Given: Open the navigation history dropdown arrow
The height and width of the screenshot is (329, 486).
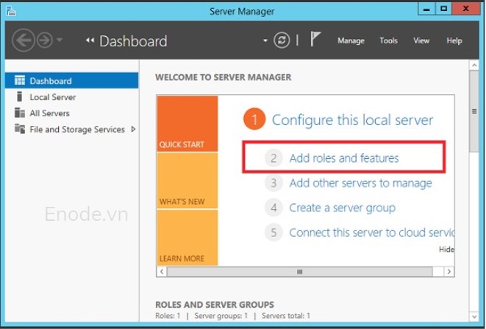Looking at the screenshot, I should point(60,40).
